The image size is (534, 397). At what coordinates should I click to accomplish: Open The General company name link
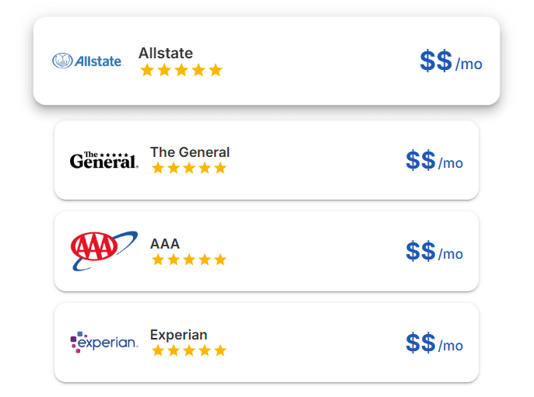[x=190, y=151]
